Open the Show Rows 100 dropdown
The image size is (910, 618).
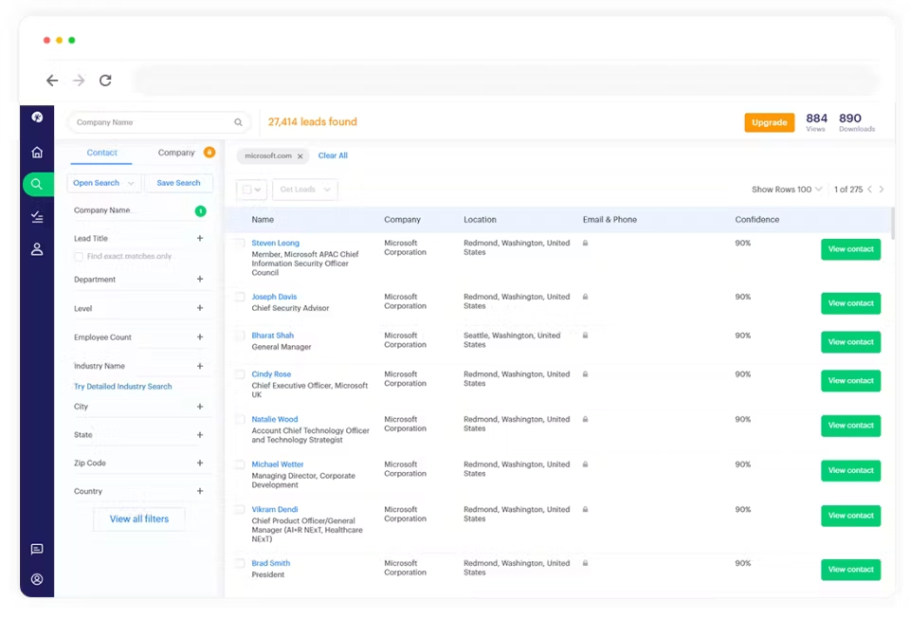(x=787, y=190)
